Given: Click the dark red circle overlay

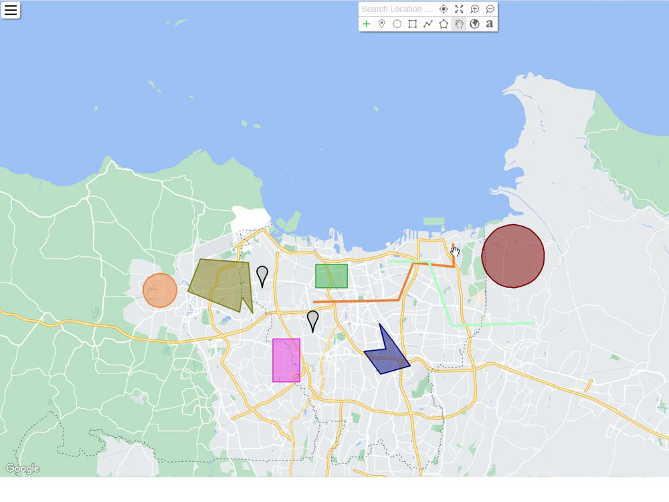Looking at the screenshot, I should pyautogui.click(x=513, y=256).
